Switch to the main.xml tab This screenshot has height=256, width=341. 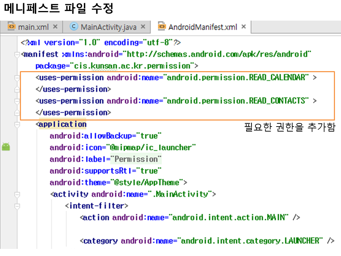tap(33, 27)
